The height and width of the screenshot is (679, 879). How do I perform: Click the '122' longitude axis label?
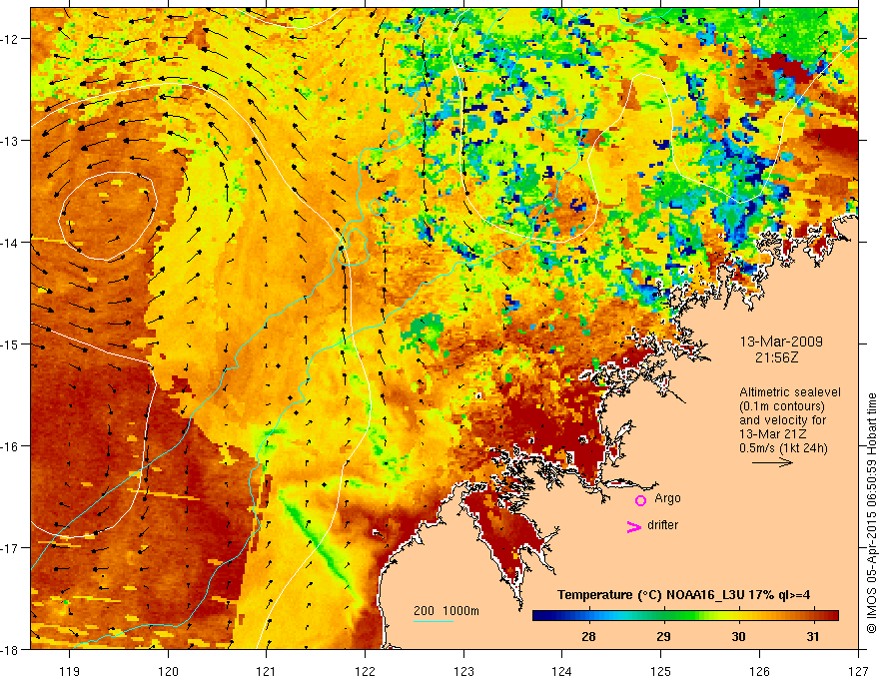365,672
